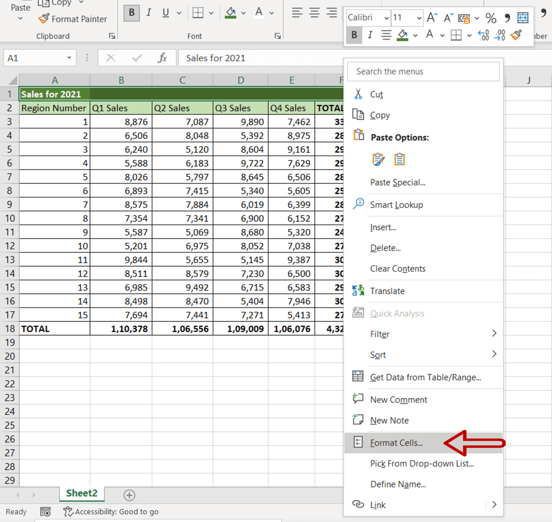
Task: Toggle bold formatting in the Font group
Action: [x=131, y=13]
